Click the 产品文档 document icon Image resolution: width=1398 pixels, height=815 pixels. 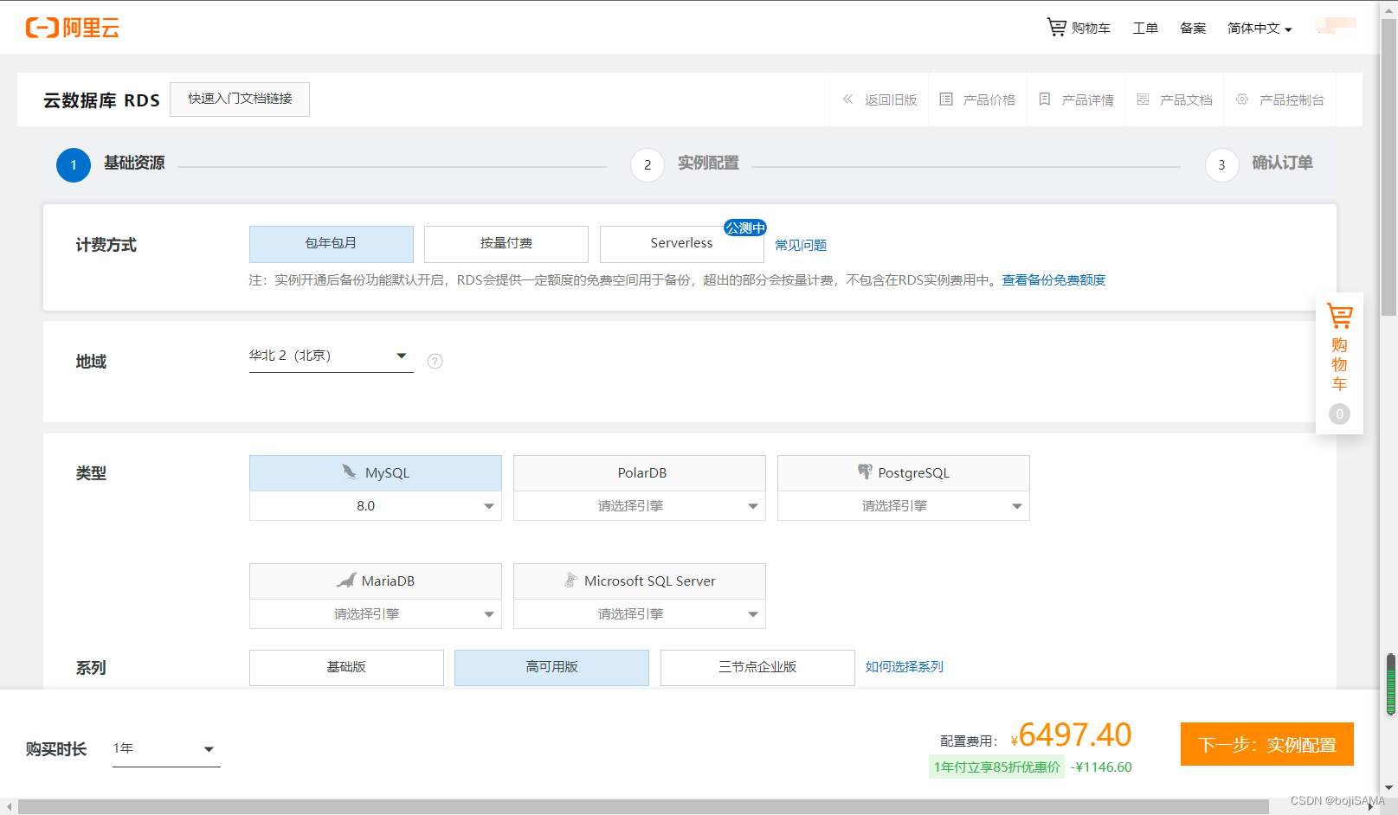tap(1142, 99)
